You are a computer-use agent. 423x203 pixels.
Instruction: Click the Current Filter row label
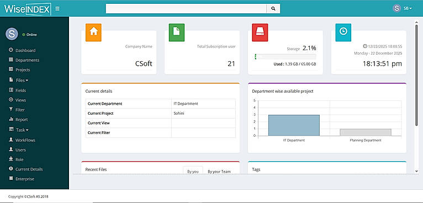pos(99,132)
